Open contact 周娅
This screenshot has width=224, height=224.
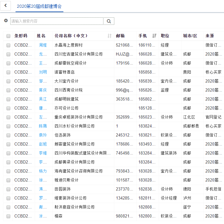pos(43,45)
